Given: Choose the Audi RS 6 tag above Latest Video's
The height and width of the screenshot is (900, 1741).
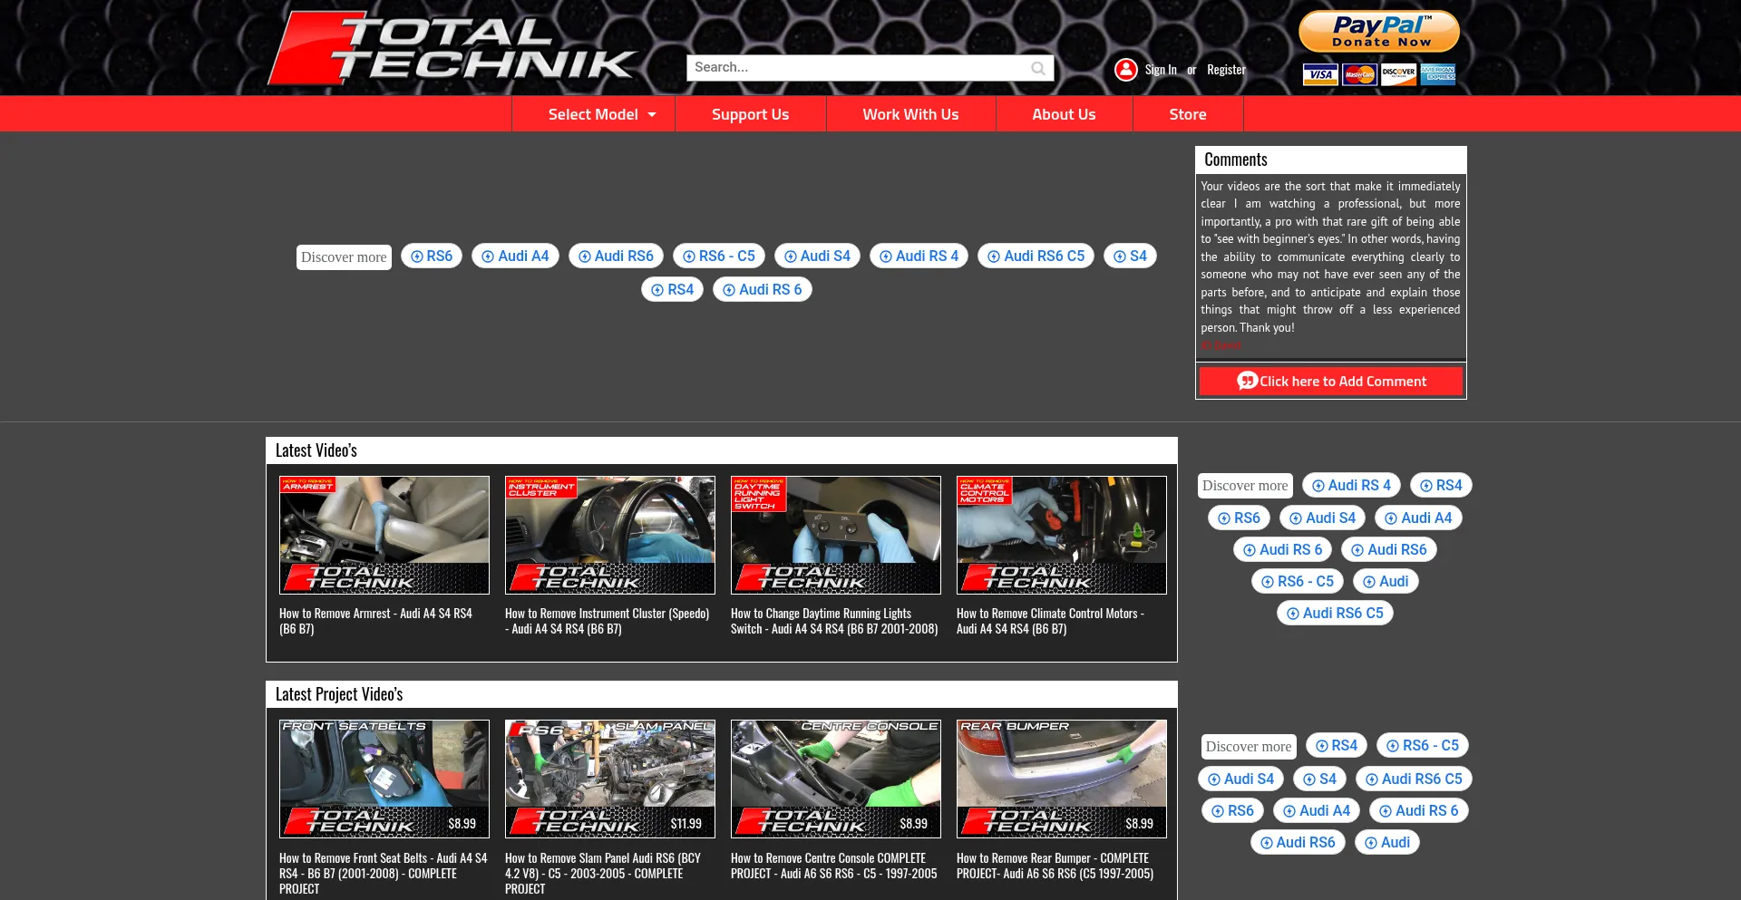Looking at the screenshot, I should (763, 290).
